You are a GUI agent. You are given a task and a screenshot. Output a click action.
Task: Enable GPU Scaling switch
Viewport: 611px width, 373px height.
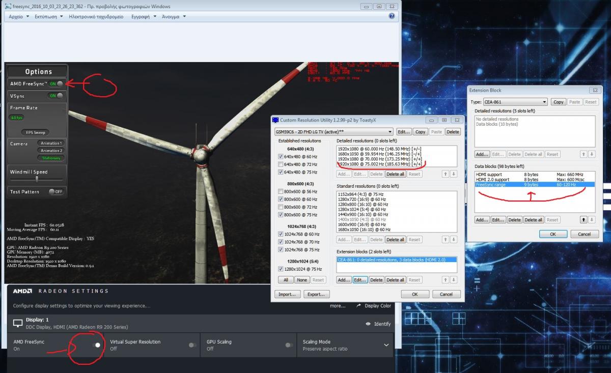[289, 345]
